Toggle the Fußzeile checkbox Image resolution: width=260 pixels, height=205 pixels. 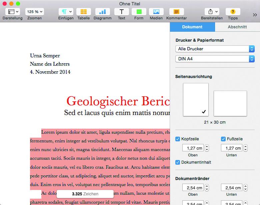pos(223,139)
